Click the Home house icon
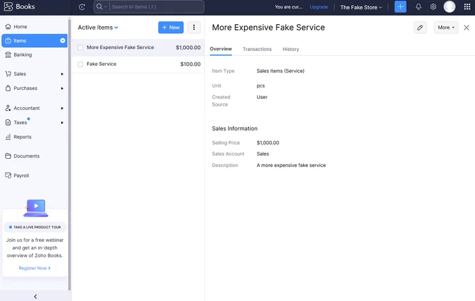This screenshot has height=301, width=475. pos(8,27)
